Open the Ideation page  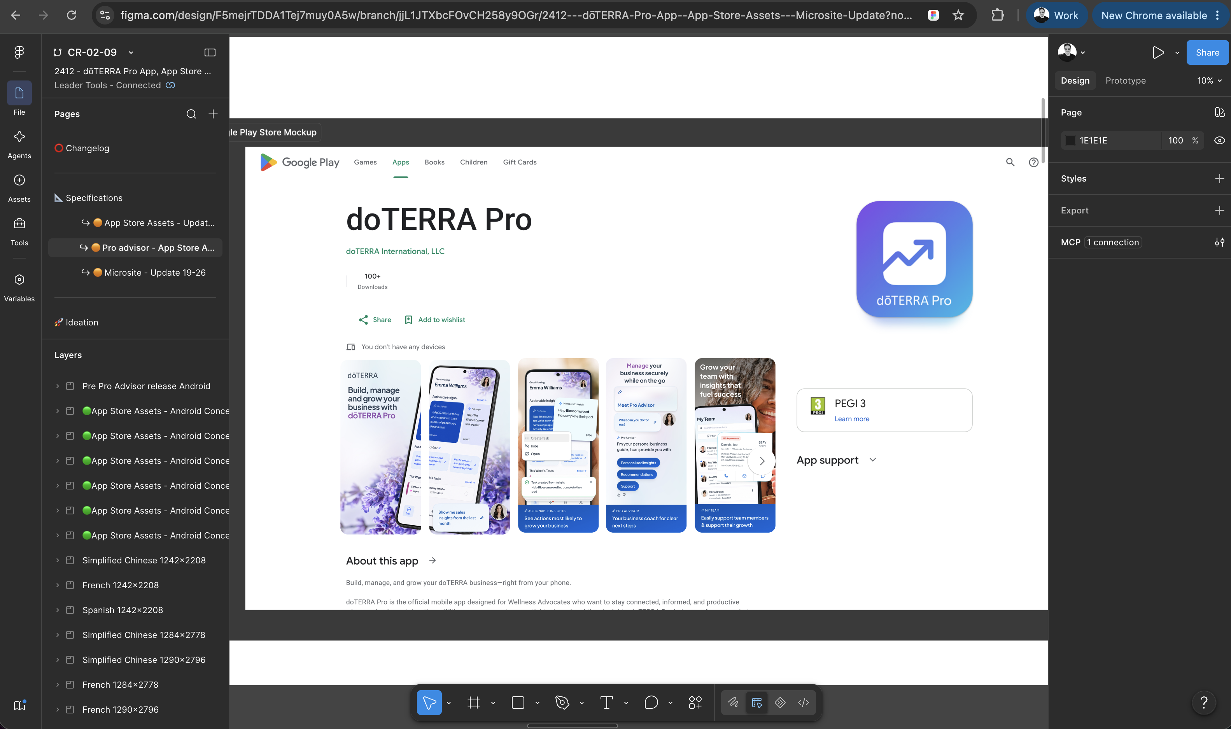[82, 322]
